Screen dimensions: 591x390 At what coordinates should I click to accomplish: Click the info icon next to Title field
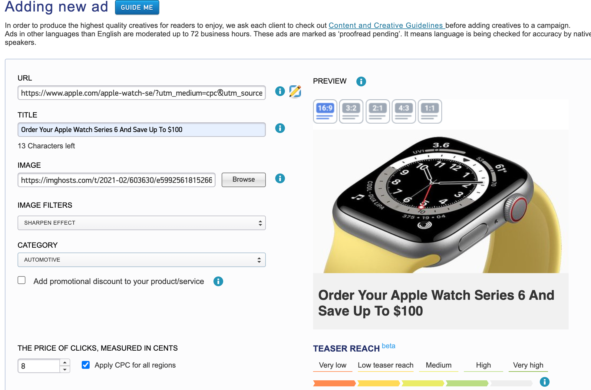(280, 128)
